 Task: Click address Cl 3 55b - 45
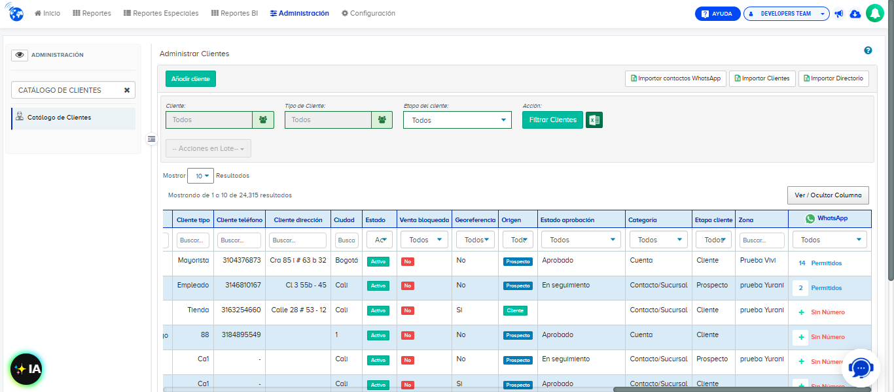(x=306, y=285)
